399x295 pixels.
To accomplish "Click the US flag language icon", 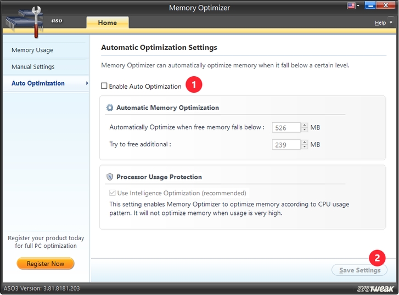I will click(351, 6).
